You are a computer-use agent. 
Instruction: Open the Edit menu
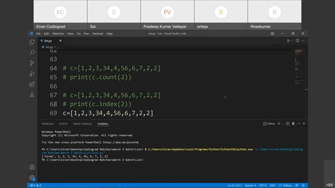click(47, 33)
